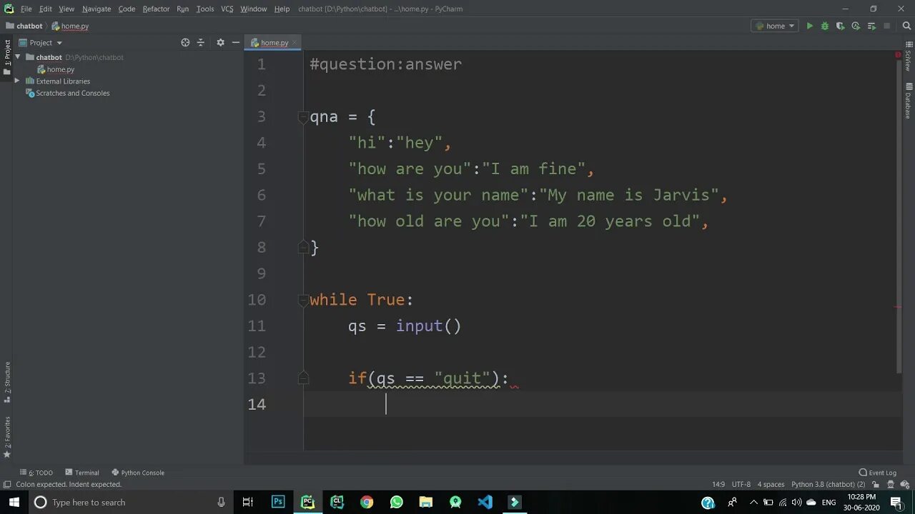
Task: Open the Python Console tool window
Action: tap(138, 473)
